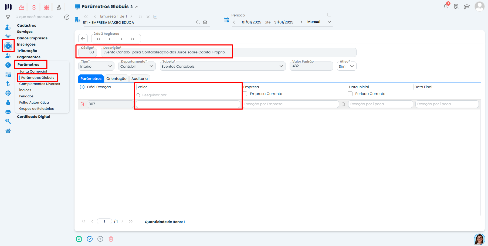Toggle the checkbox beside the Período label
The width and height of the screenshot is (488, 246).
pyautogui.click(x=329, y=15)
